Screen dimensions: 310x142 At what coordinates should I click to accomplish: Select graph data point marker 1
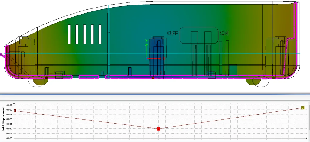click(x=15, y=111)
